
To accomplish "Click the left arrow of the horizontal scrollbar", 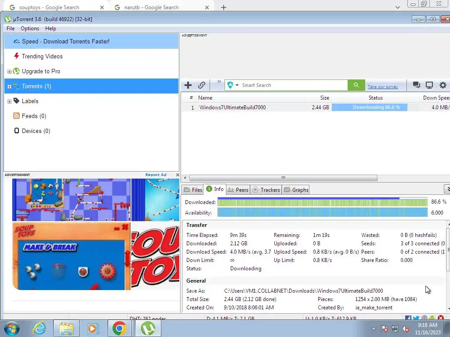I will point(185,178).
